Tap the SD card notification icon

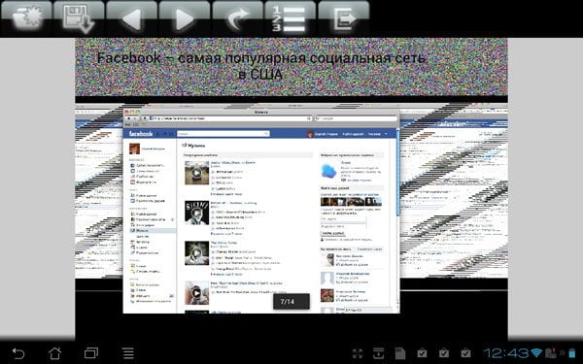[400, 353]
